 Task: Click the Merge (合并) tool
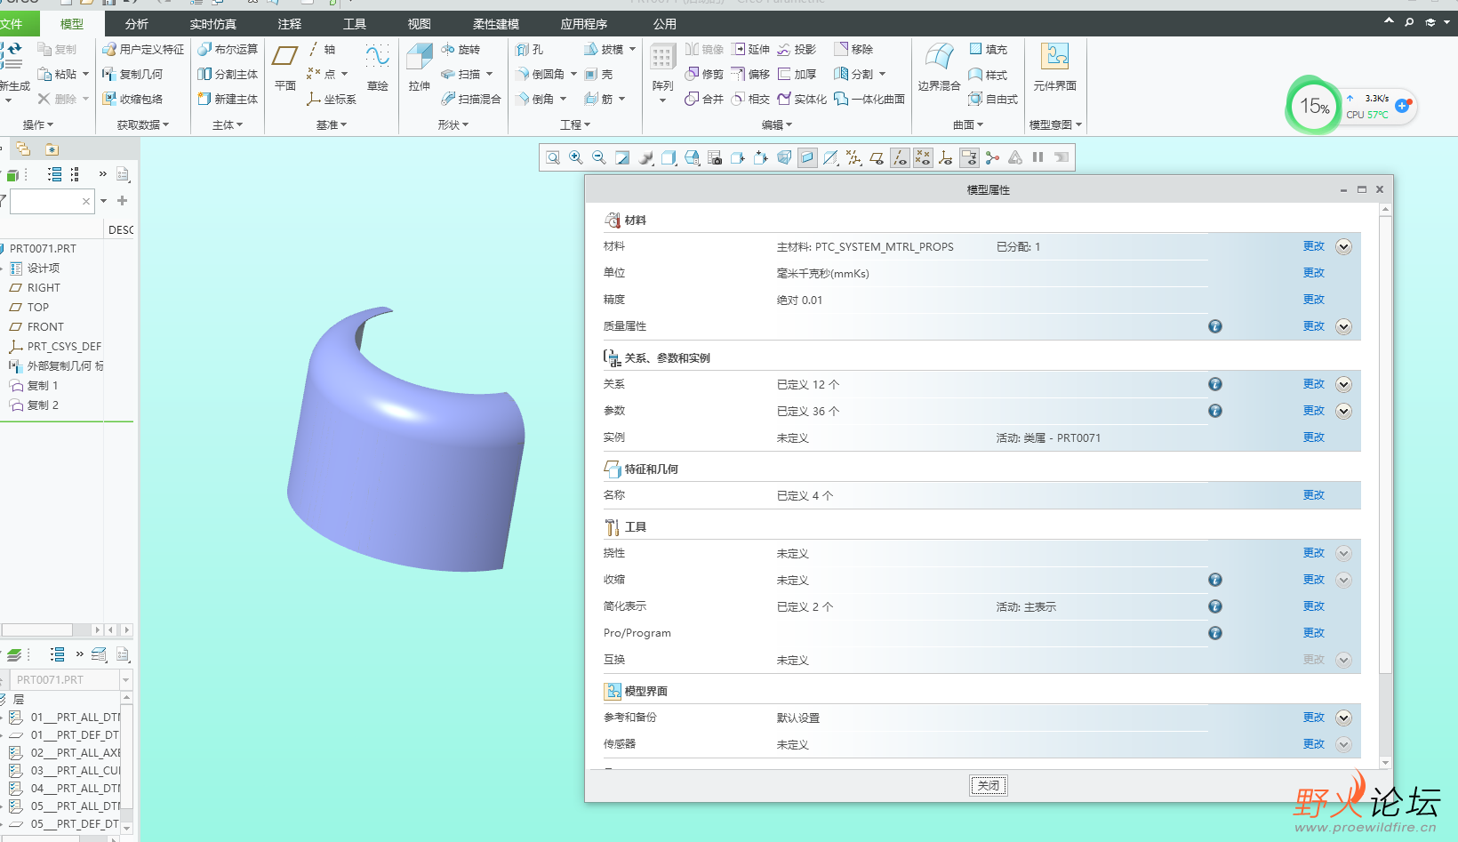[x=704, y=100]
